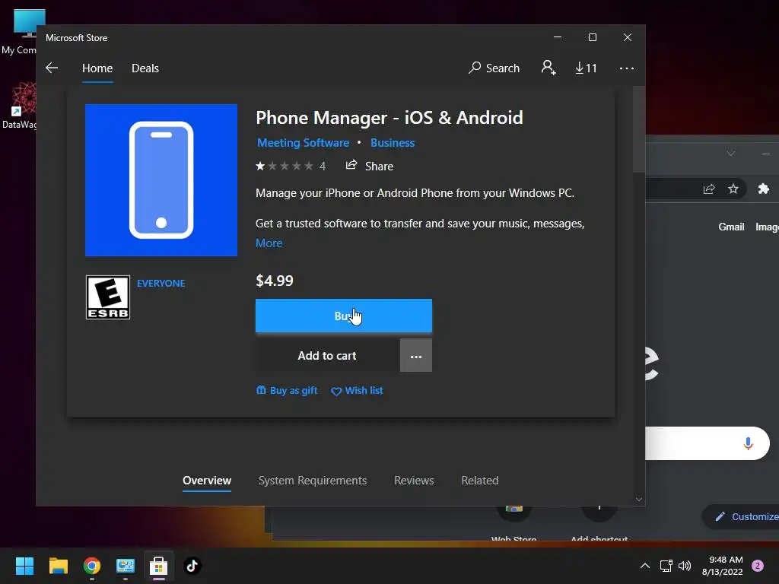This screenshot has width=779, height=584.
Task: Click Customize button in Chrome window
Action: point(741,517)
